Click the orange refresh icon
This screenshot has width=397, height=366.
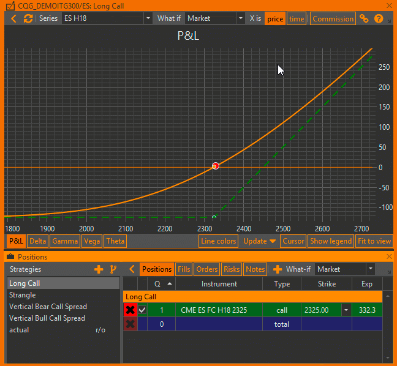click(28, 18)
